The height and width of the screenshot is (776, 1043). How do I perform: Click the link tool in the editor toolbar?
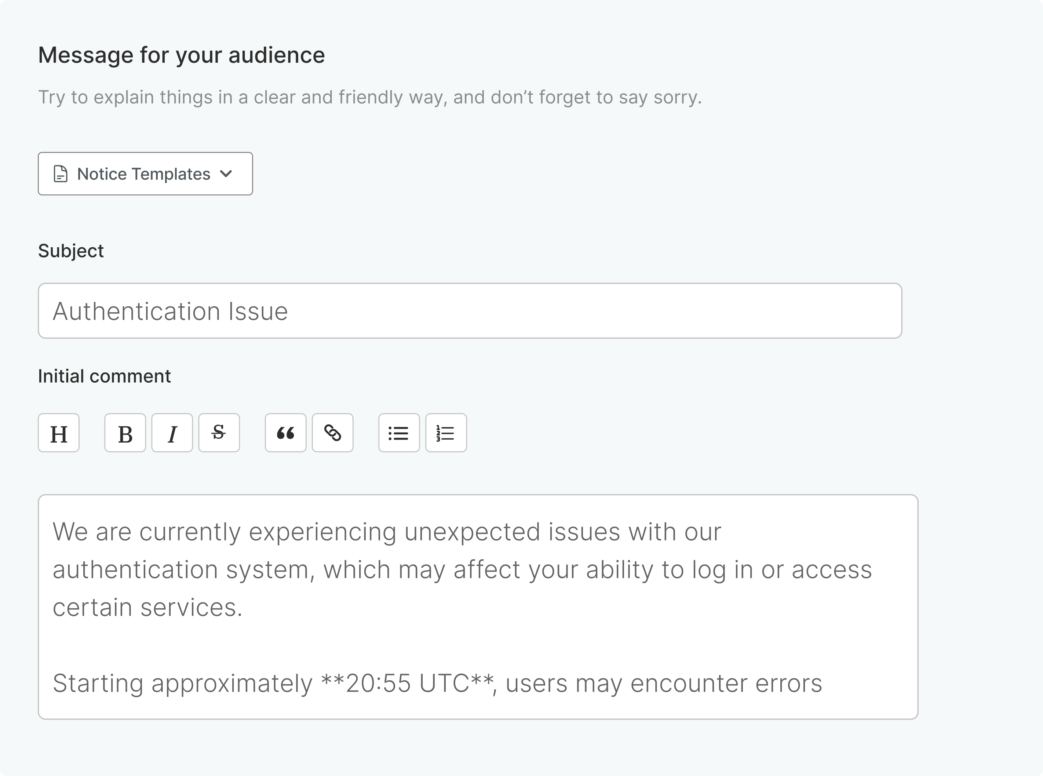[x=333, y=433]
